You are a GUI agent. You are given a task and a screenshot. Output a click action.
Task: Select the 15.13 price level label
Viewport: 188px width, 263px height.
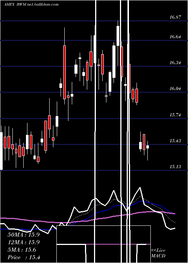(x=175, y=167)
